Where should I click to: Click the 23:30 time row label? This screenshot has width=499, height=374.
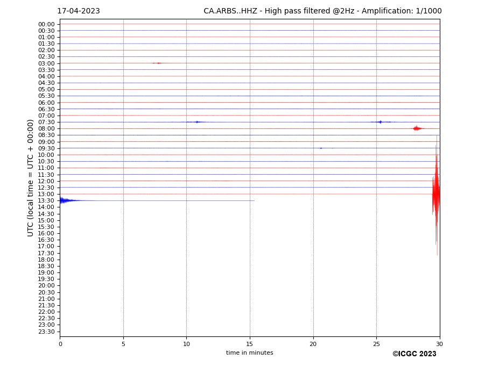(46, 332)
